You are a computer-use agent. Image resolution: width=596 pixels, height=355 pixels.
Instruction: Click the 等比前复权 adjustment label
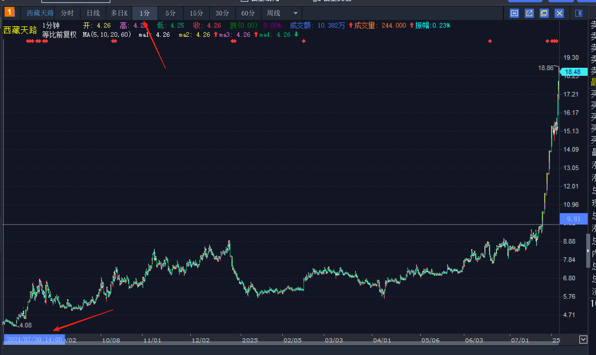pos(59,35)
